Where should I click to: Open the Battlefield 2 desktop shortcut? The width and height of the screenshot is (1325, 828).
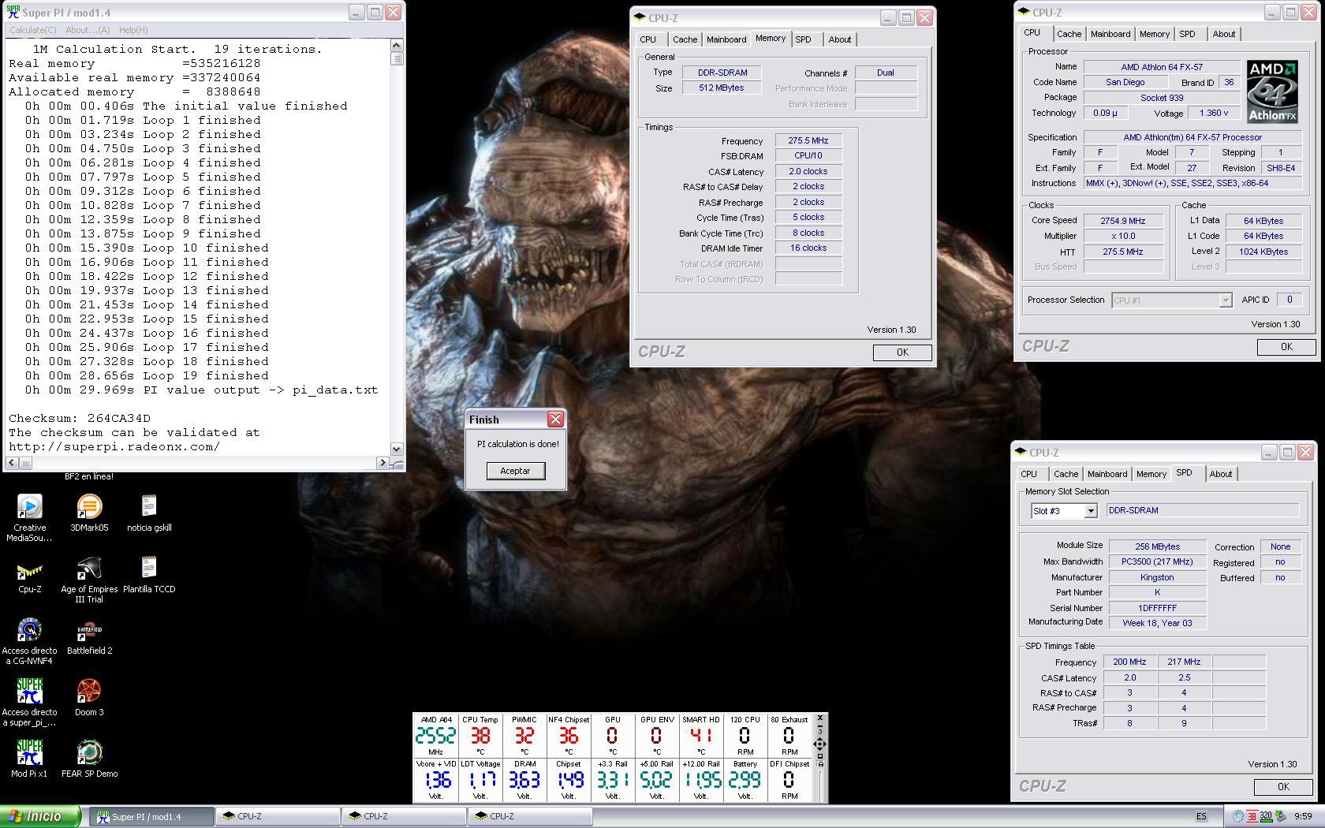[89, 631]
